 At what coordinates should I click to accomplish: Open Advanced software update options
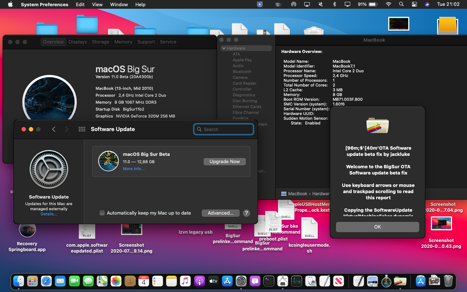click(221, 213)
